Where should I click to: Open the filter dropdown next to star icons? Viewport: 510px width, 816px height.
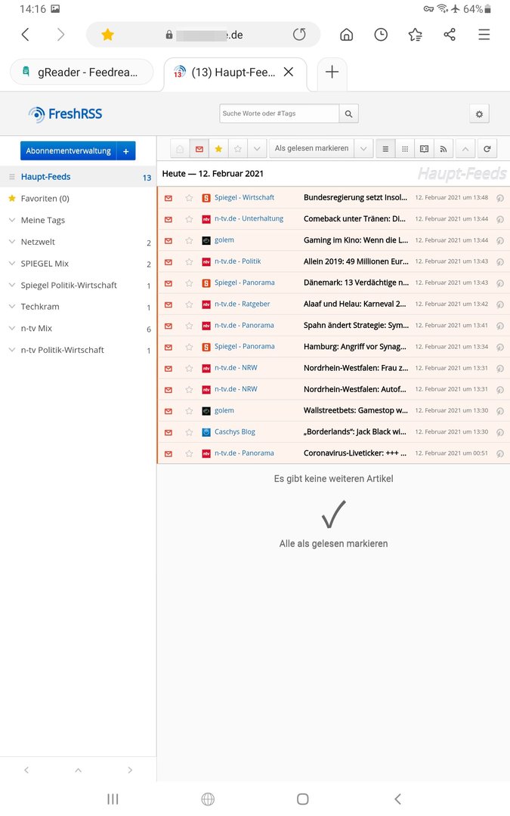pos(257,149)
